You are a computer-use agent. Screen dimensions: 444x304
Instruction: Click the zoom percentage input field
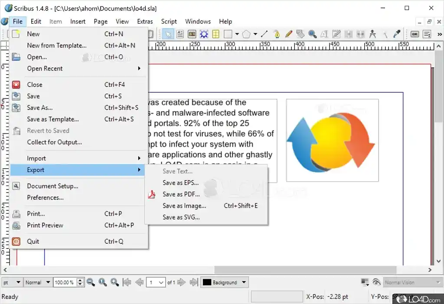pyautogui.click(x=65, y=282)
